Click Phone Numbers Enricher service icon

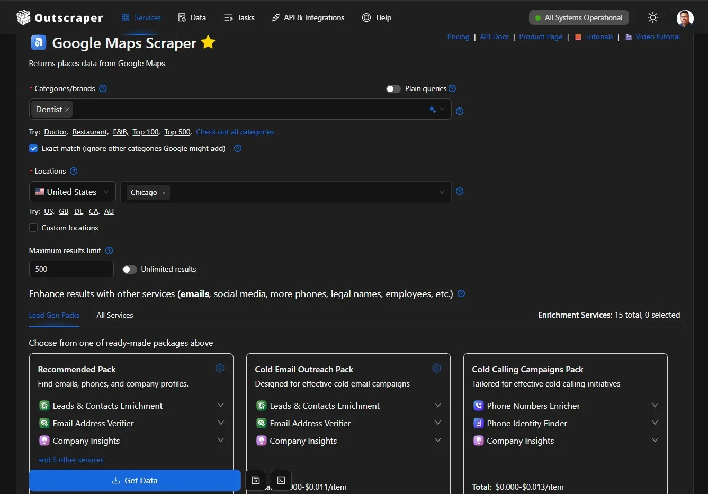tap(478, 406)
